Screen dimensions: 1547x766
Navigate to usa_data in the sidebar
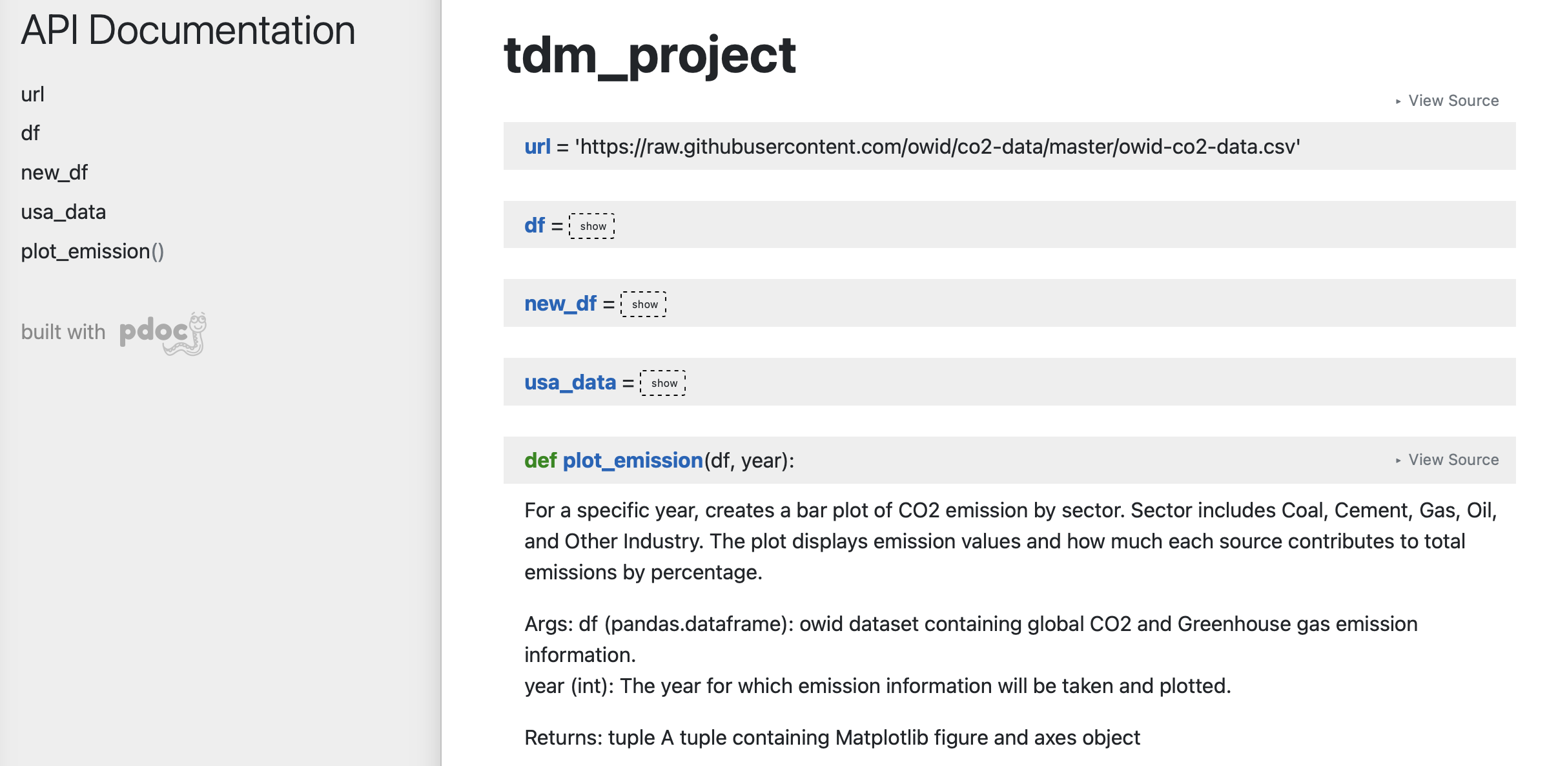point(64,212)
